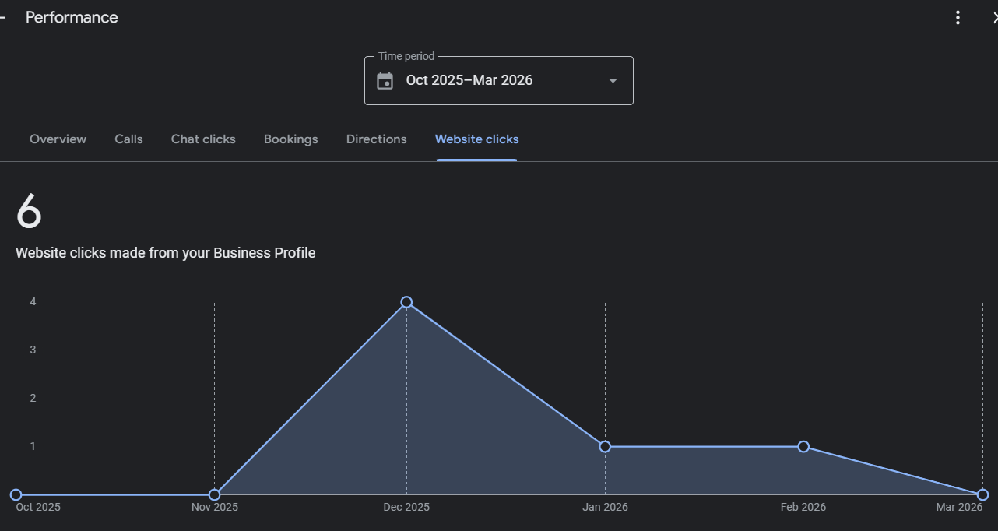View the Directions tab
Screen dimensions: 998x531
[x=376, y=139]
